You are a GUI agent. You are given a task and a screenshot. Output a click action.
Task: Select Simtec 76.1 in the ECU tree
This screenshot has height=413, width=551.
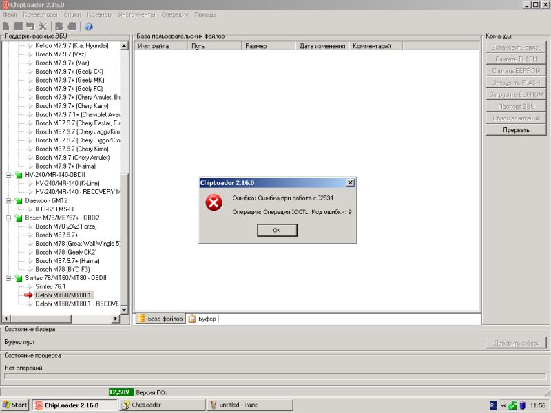(x=50, y=286)
